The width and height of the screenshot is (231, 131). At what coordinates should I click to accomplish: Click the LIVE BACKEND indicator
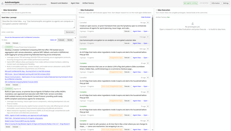click(x=204, y=3)
